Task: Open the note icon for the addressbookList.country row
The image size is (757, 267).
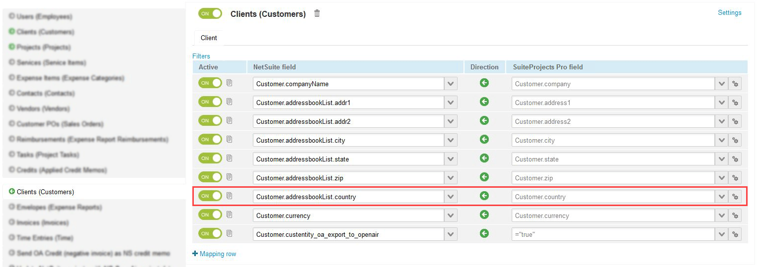Action: click(x=230, y=196)
